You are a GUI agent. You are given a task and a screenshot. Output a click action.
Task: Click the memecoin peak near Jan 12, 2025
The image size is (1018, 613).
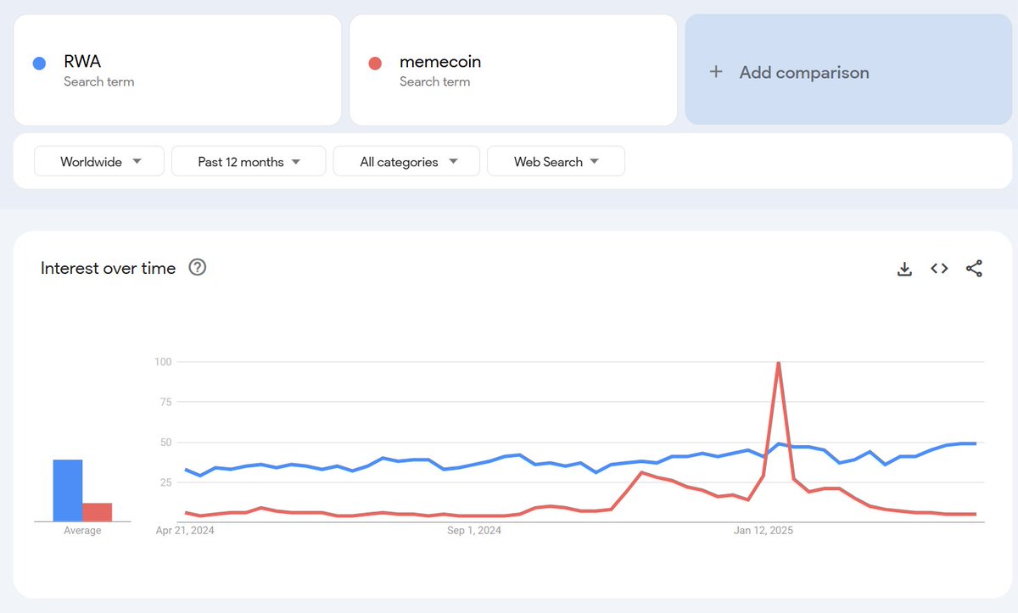(x=779, y=362)
